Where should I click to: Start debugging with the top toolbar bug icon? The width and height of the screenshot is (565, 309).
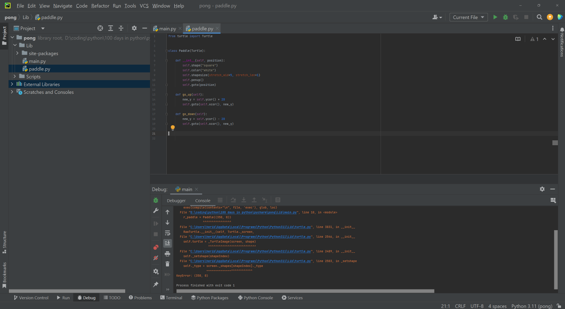click(x=505, y=17)
